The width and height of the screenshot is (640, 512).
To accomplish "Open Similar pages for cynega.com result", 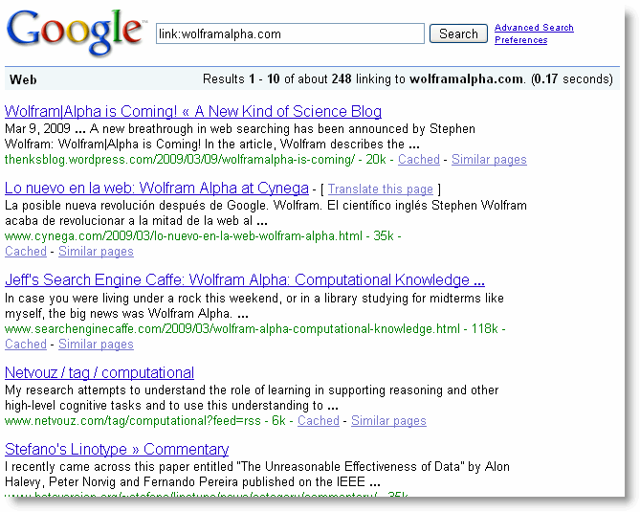I will coord(96,251).
